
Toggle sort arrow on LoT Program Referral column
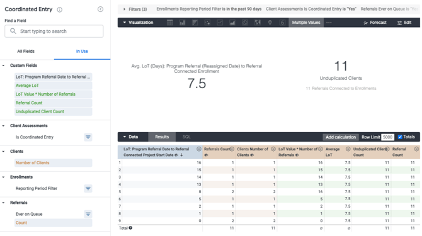click(x=181, y=155)
